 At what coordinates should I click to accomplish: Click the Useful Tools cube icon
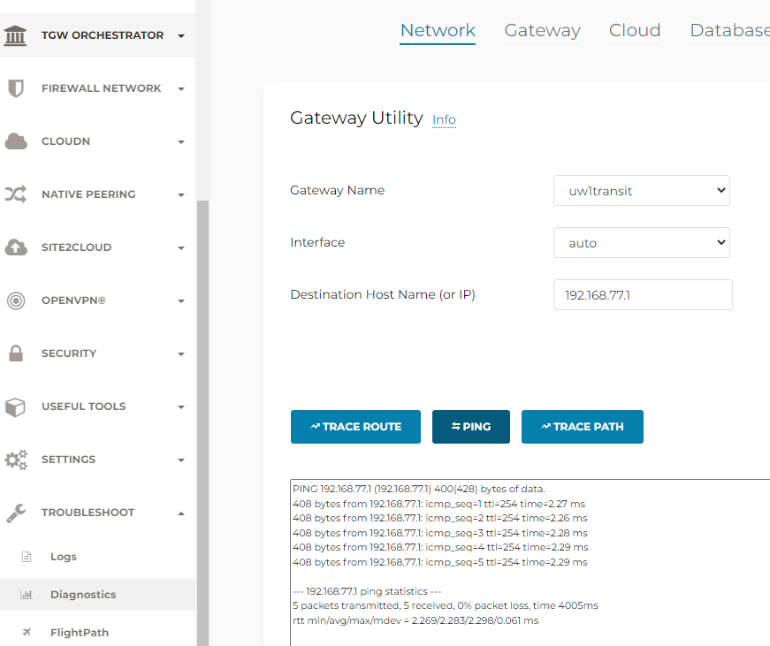15,407
